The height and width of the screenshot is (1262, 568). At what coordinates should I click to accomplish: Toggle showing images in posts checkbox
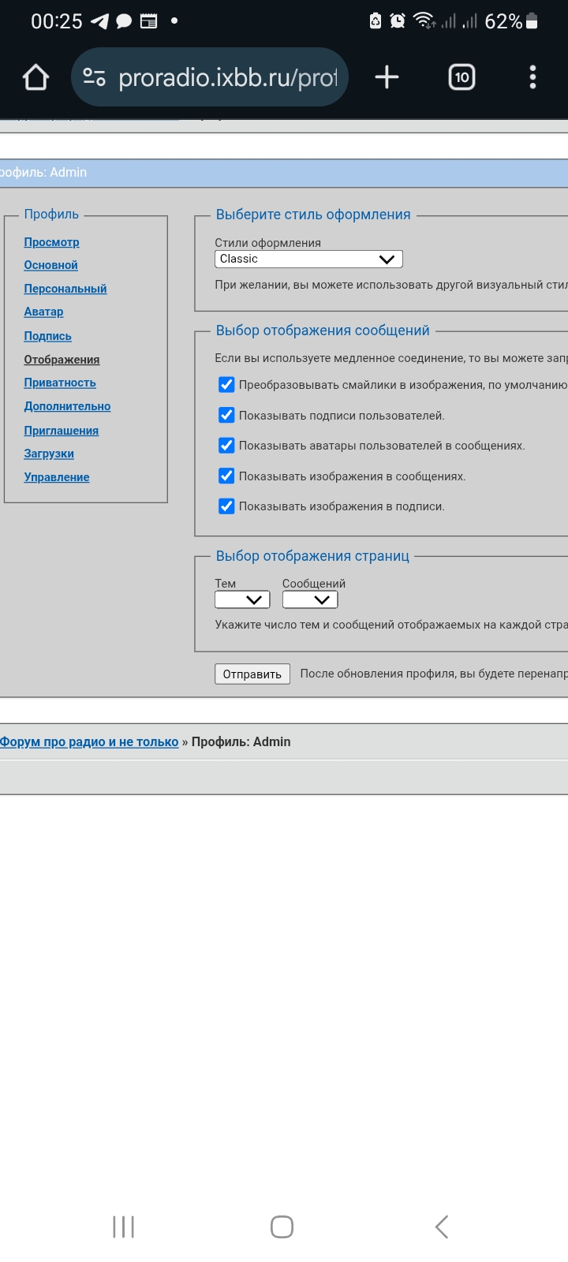(226, 476)
